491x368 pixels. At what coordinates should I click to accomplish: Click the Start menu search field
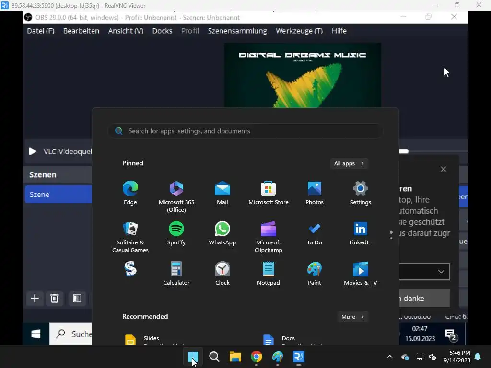click(x=245, y=131)
